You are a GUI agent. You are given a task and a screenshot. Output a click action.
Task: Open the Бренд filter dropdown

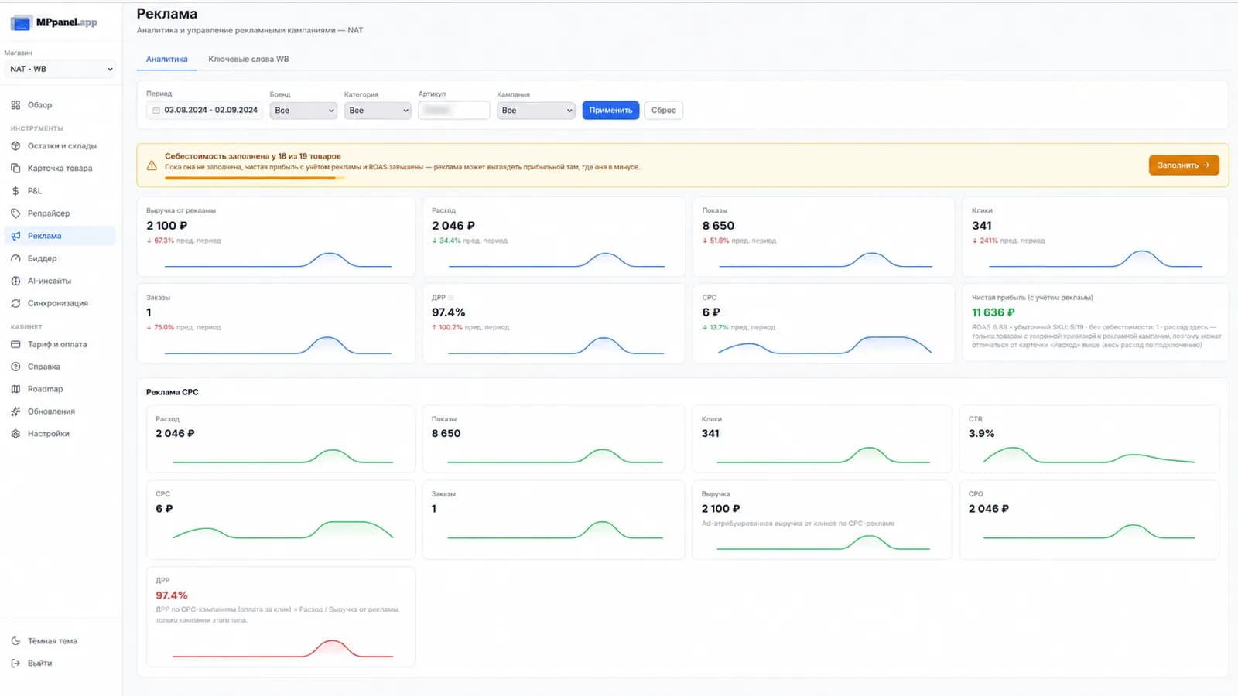click(x=303, y=111)
